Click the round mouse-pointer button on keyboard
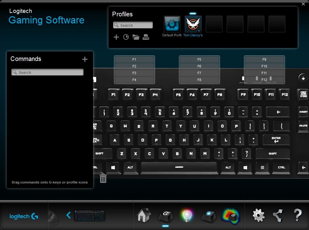 (303, 78)
